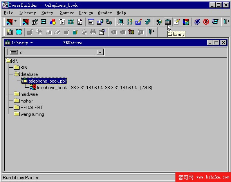231x182 pixels.
Task: Open the File menu
Action: tap(8, 13)
